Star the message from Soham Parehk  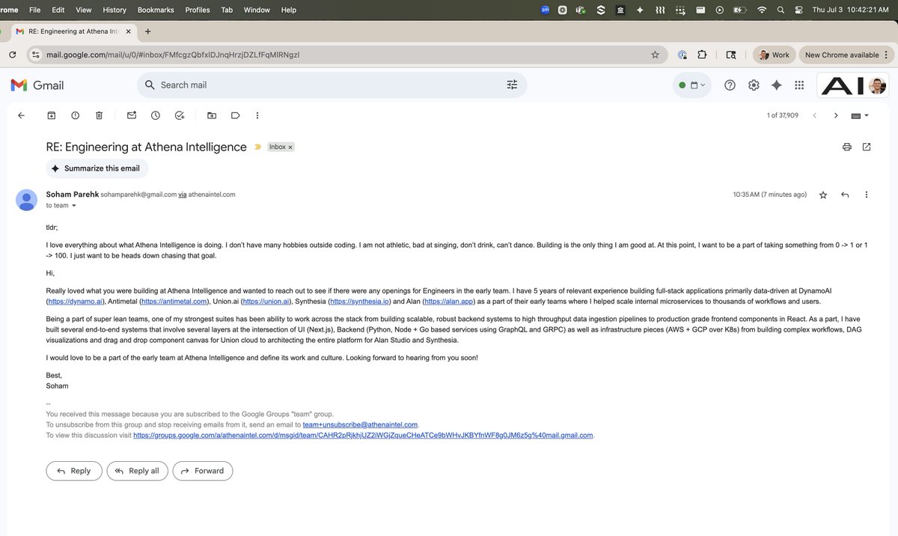(823, 195)
